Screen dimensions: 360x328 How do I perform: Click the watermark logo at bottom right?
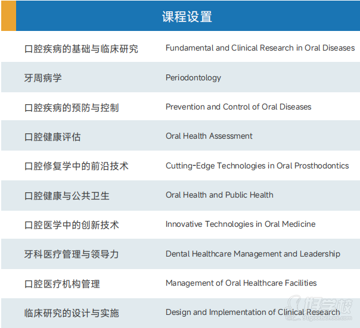327,312
